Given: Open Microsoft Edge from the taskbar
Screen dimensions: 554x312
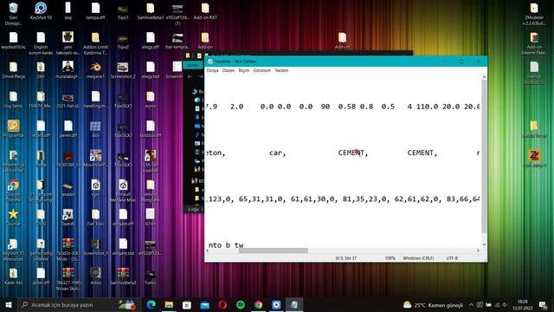Looking at the screenshot, I should coord(151,304).
